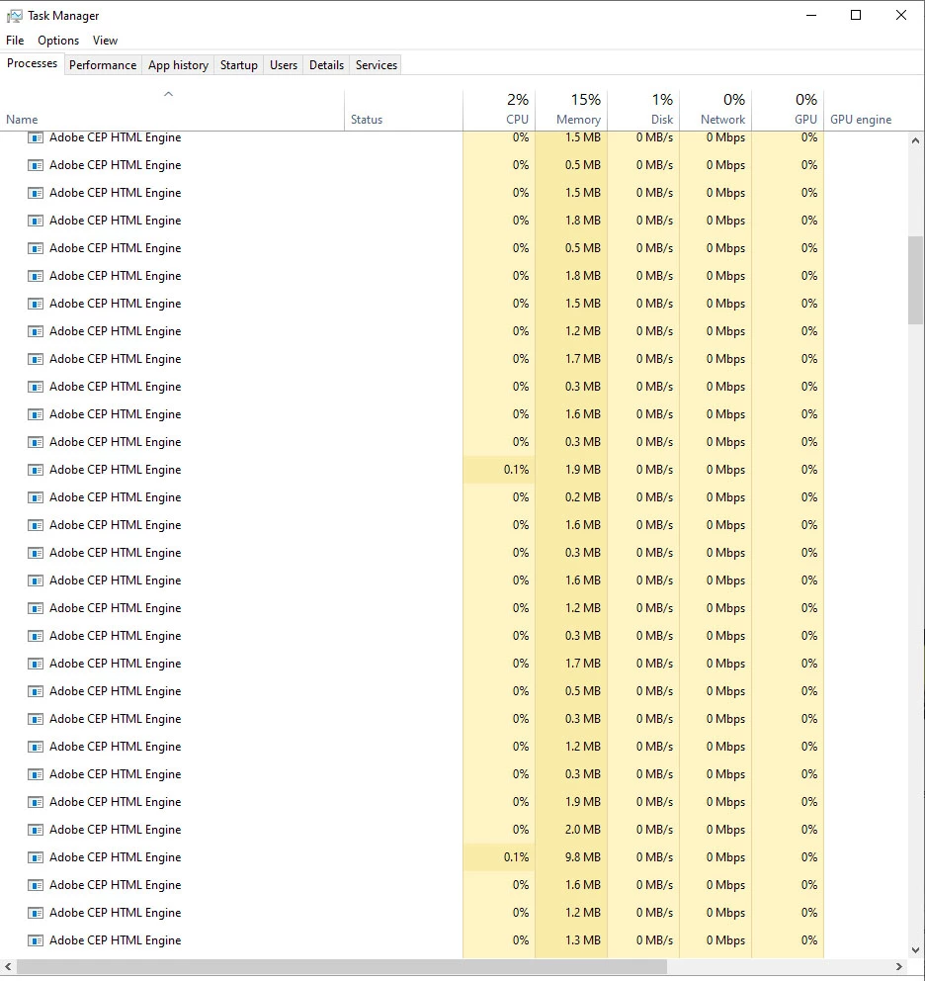Click the vertical scrollbar down arrow
The height and width of the screenshot is (981, 925).
916,949
